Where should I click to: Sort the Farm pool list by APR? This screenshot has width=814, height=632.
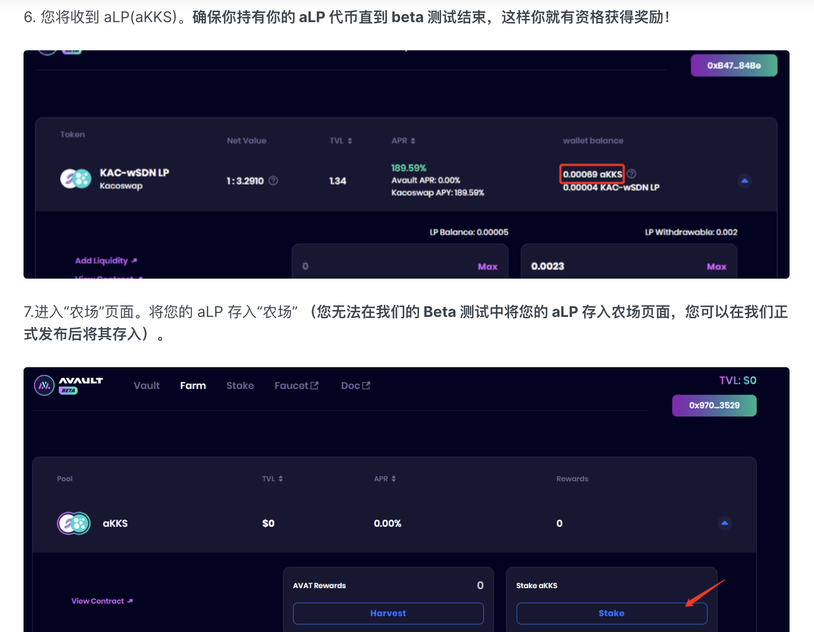click(x=394, y=479)
